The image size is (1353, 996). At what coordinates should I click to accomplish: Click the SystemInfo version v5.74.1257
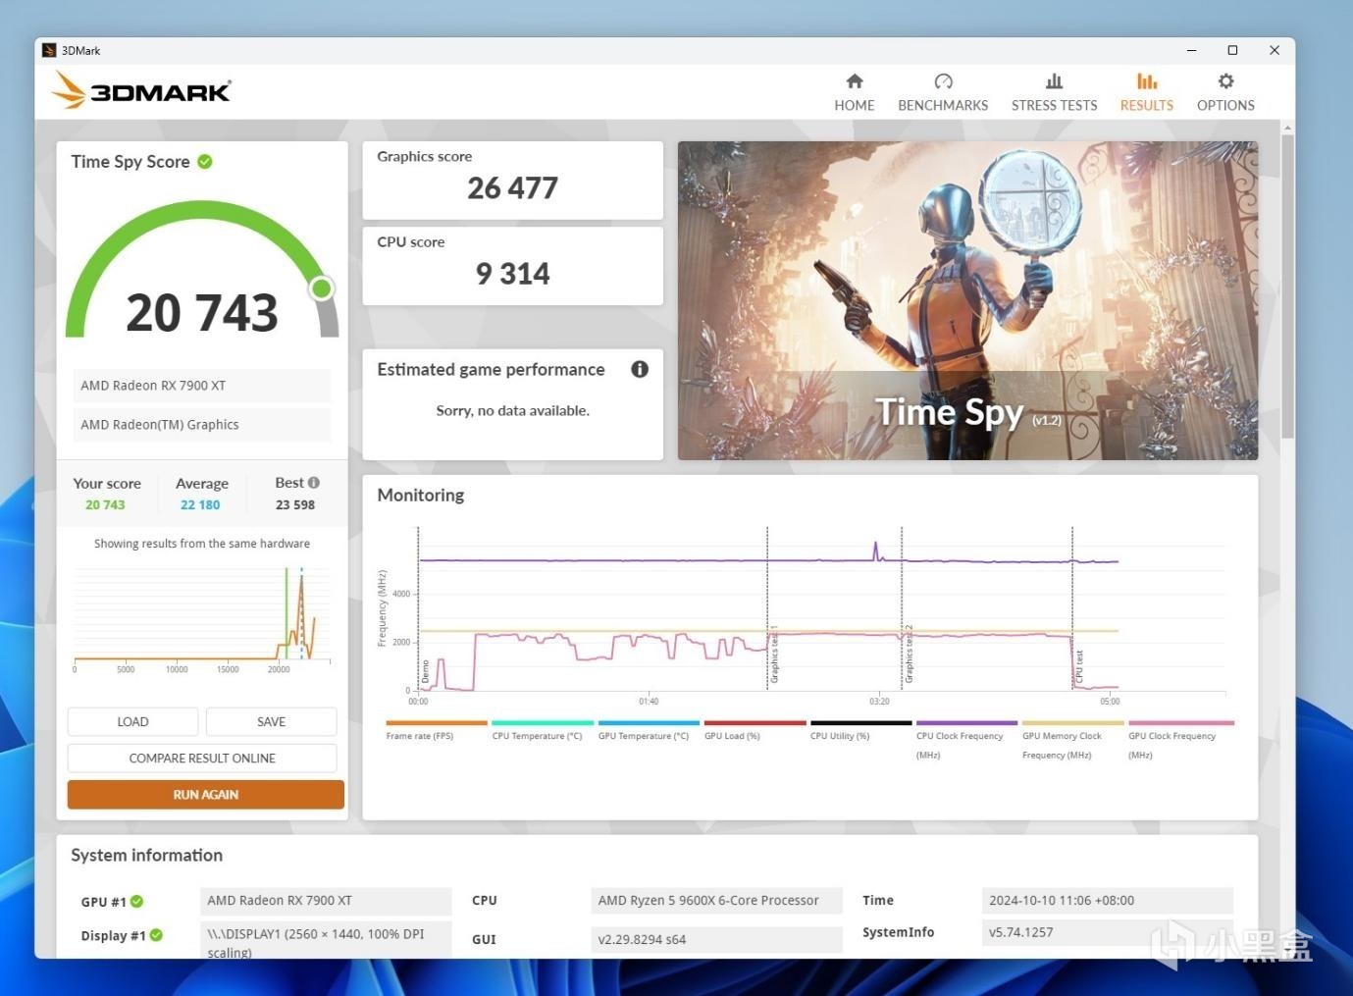coord(1108,932)
